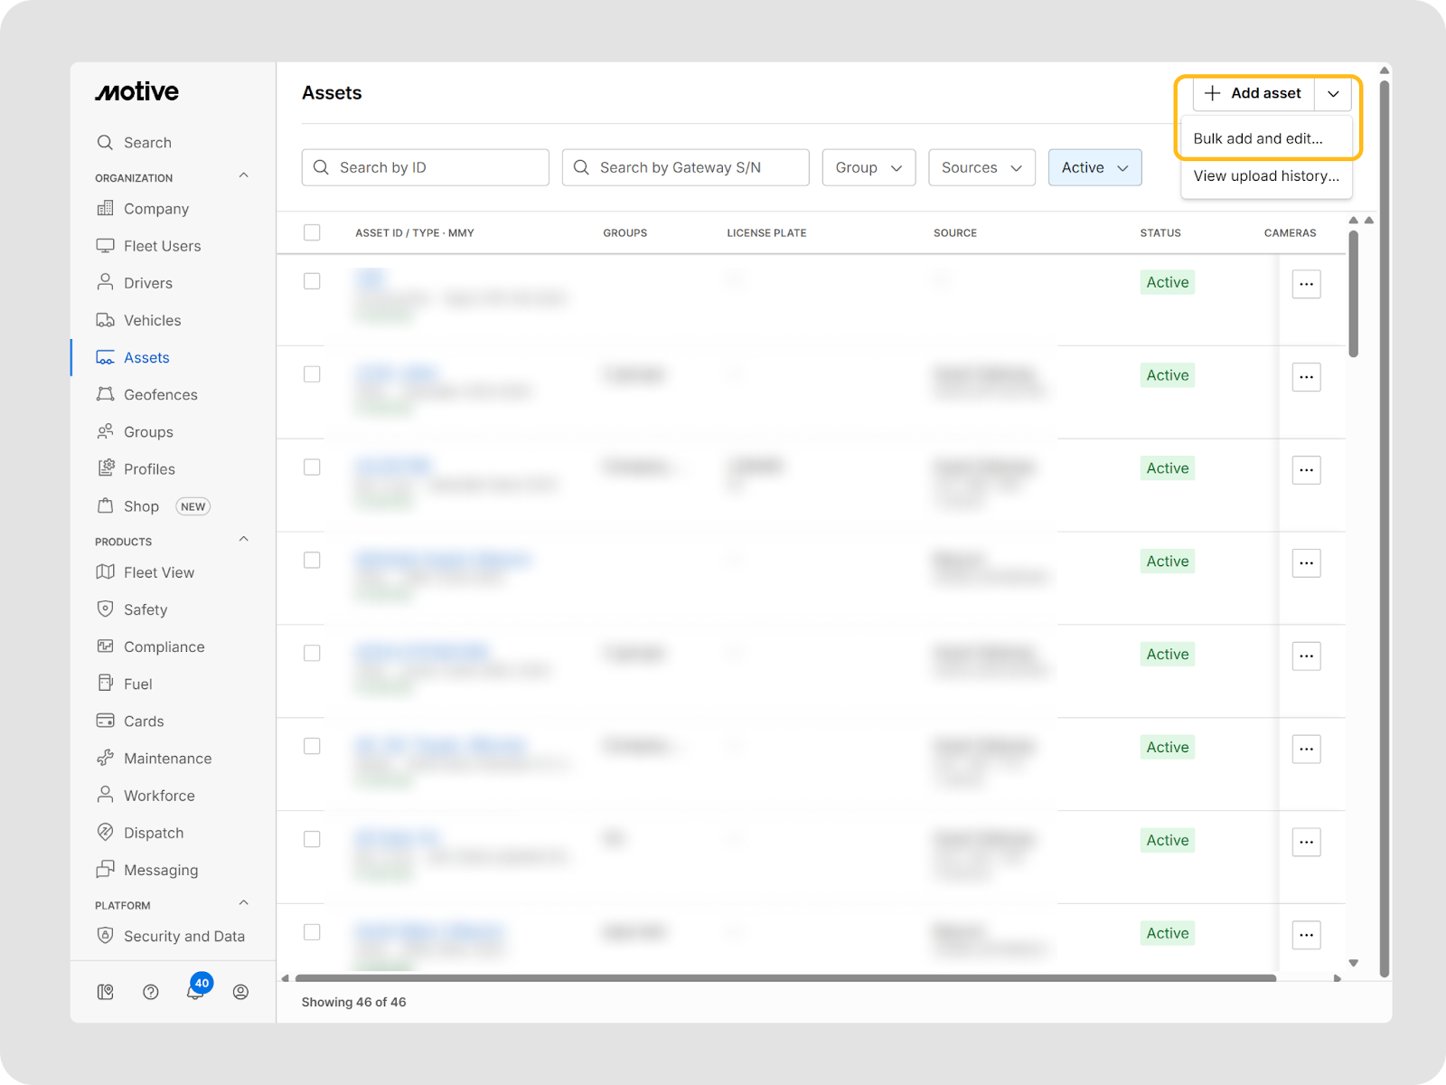Open the Group filter dropdown
1446x1085 pixels.
coord(869,167)
